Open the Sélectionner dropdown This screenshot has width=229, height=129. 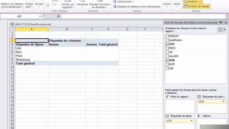(123, 1)
